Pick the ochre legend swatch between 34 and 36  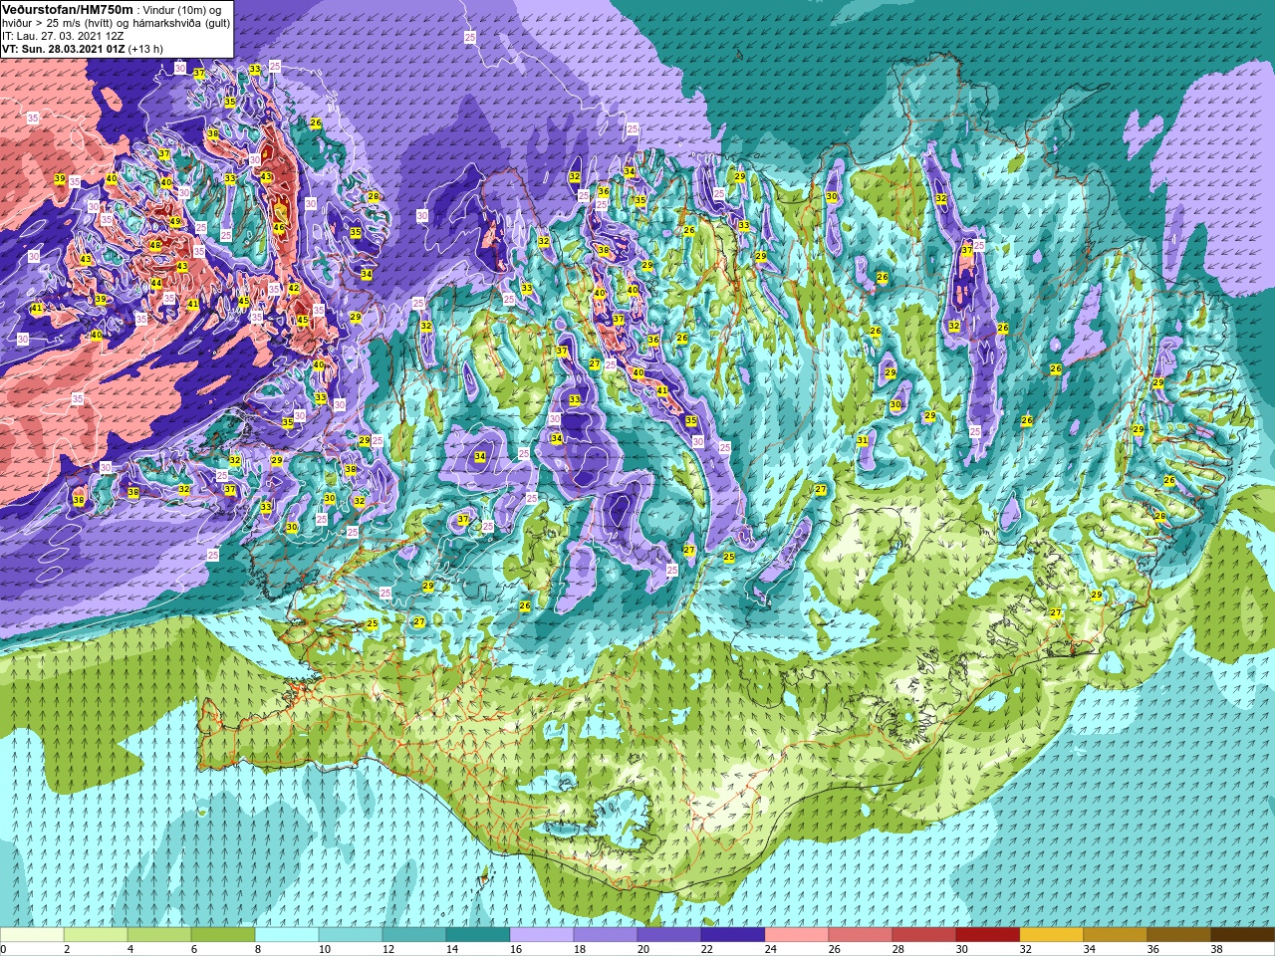1116,935
